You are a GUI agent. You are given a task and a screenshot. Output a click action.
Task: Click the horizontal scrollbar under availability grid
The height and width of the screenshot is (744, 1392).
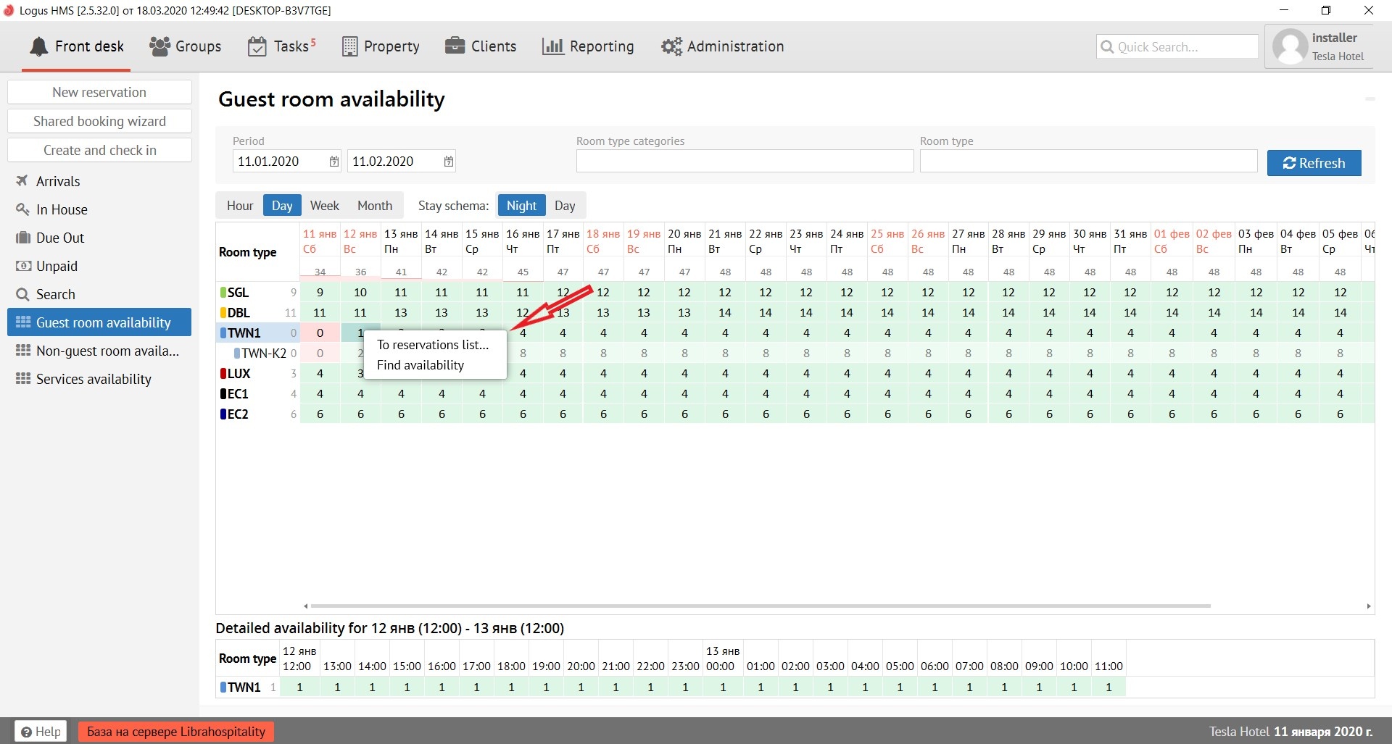coord(760,606)
